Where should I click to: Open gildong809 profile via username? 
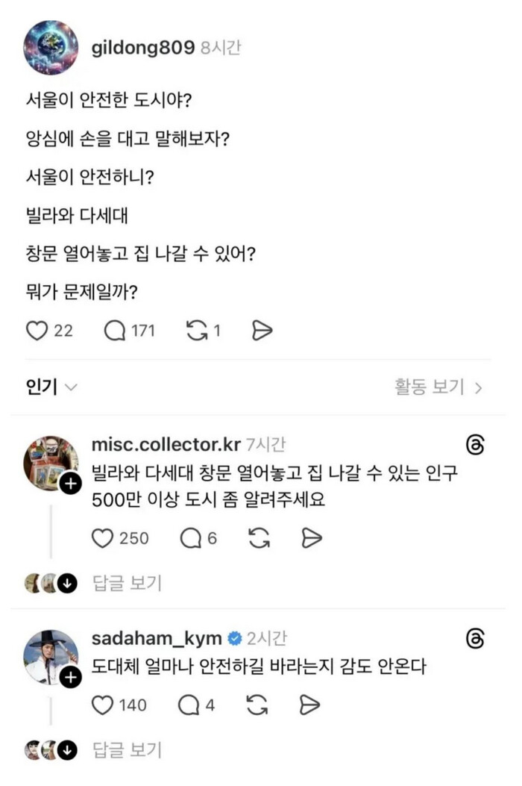tap(143, 48)
